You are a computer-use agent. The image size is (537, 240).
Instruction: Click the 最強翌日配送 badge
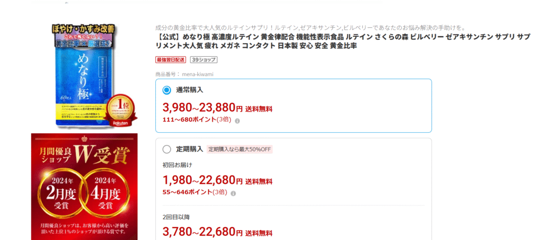[x=171, y=60]
